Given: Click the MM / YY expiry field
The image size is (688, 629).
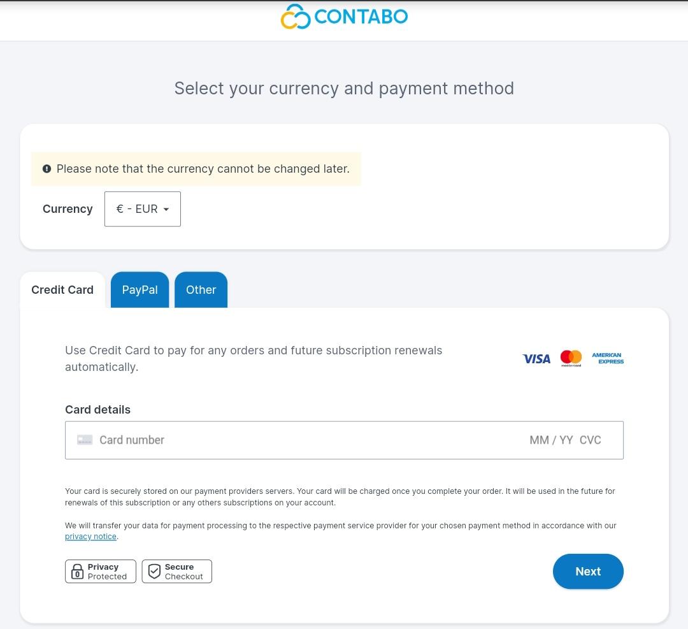Looking at the screenshot, I should click(x=551, y=440).
